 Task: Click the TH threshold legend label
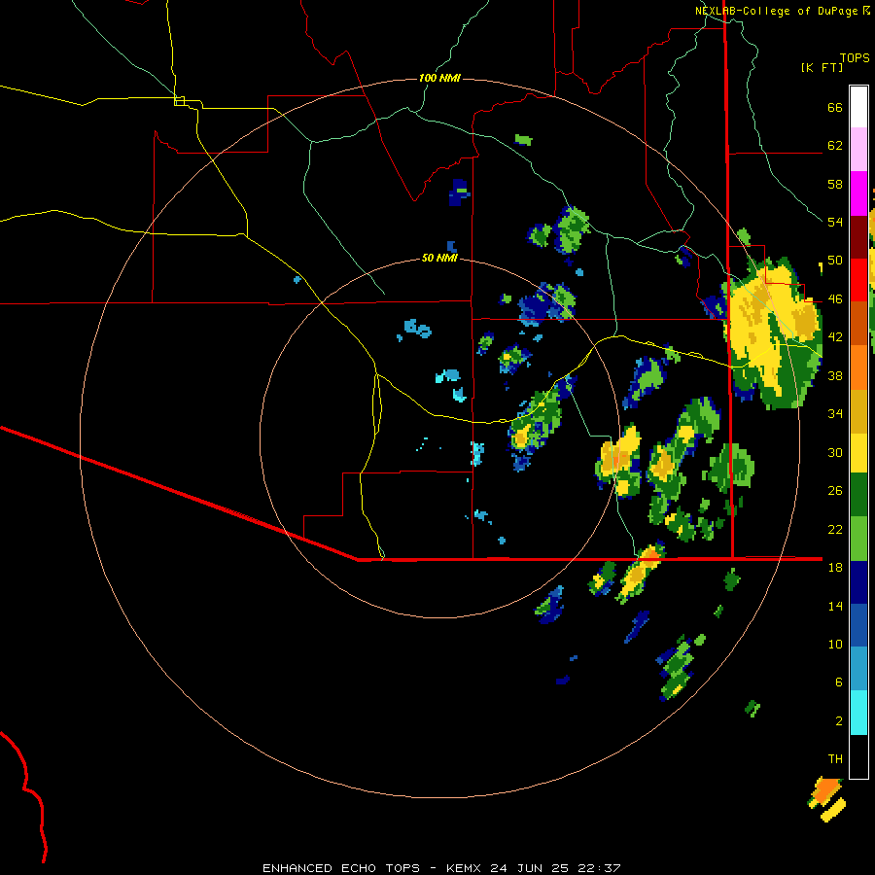point(835,759)
